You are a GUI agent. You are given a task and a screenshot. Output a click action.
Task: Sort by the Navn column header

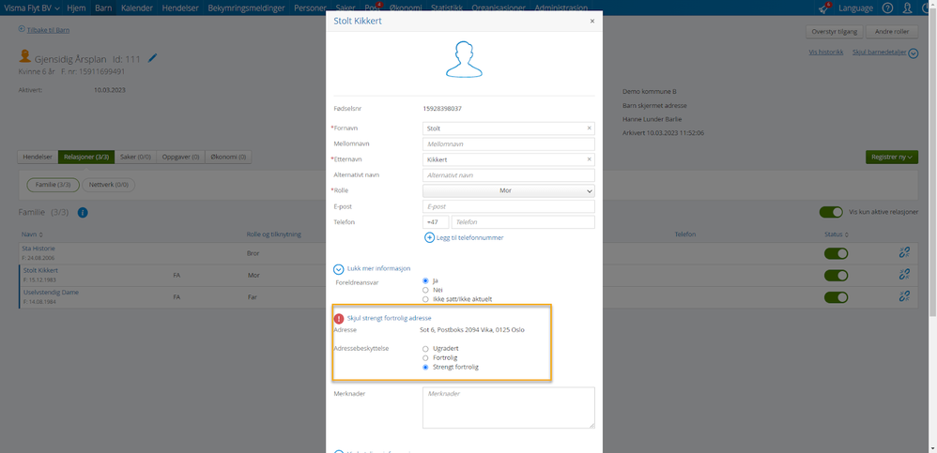click(32, 234)
